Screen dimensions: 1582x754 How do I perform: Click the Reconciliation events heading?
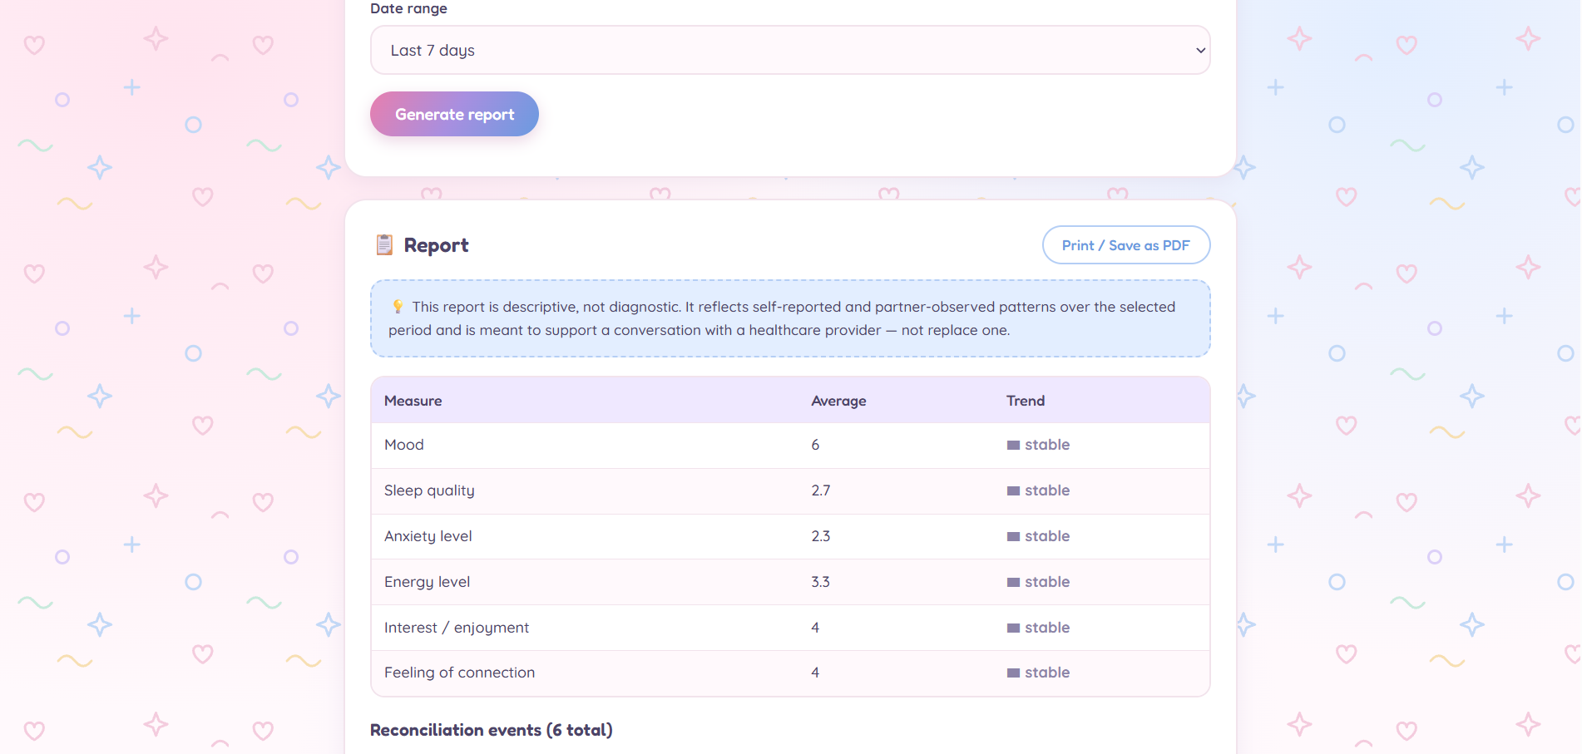pos(492,730)
